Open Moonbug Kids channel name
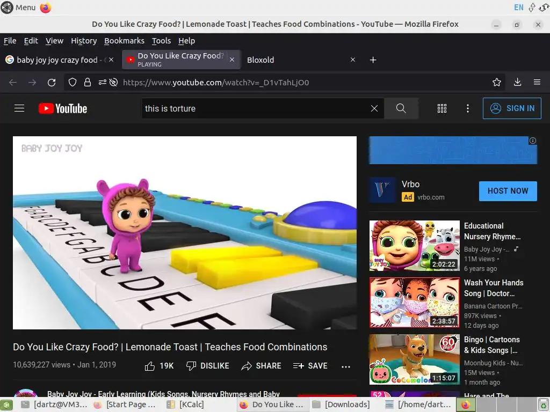This screenshot has height=412, width=550. (x=493, y=363)
